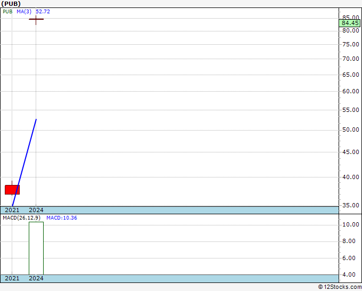Select the MA(3) legend label
Image resolution: width=362 pixels, height=291 pixels.
click(x=24, y=12)
